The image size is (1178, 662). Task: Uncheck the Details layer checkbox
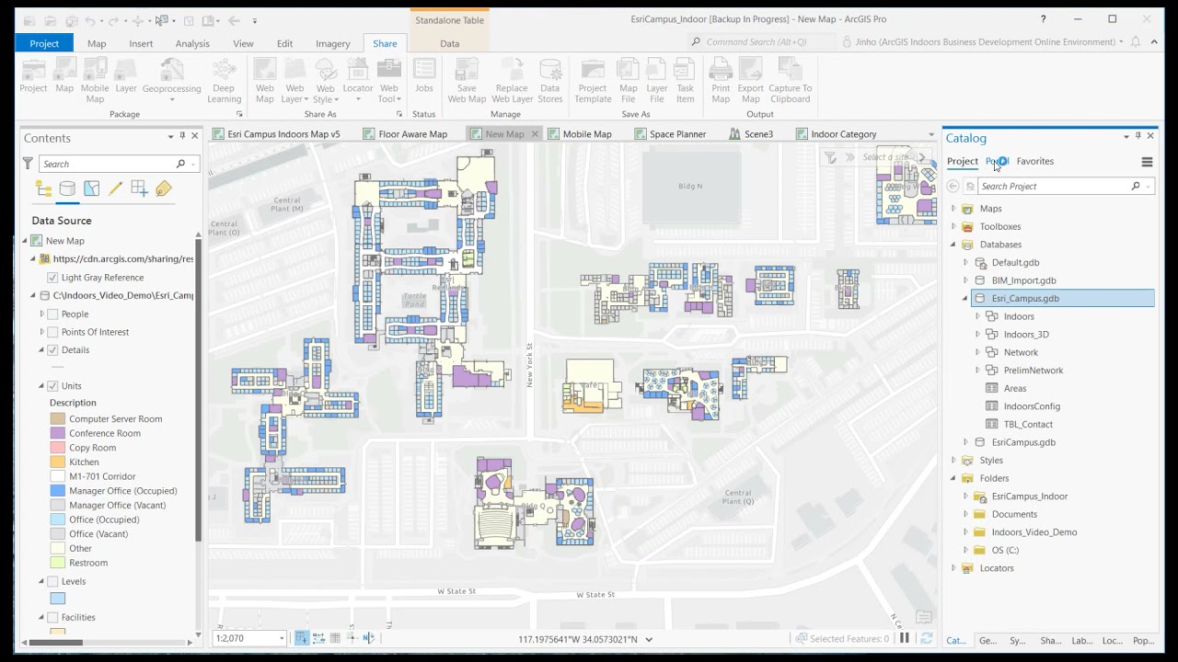(52, 350)
